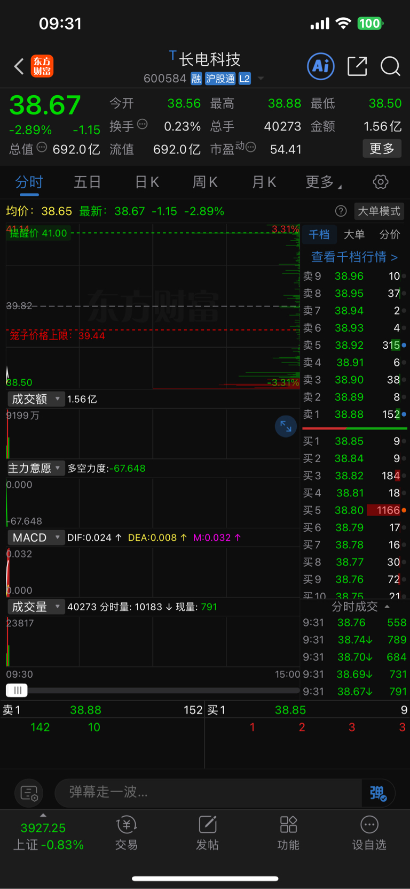The image size is (410, 889).
Task: Expand the 更多 chart period dropdown
Action: 323,182
